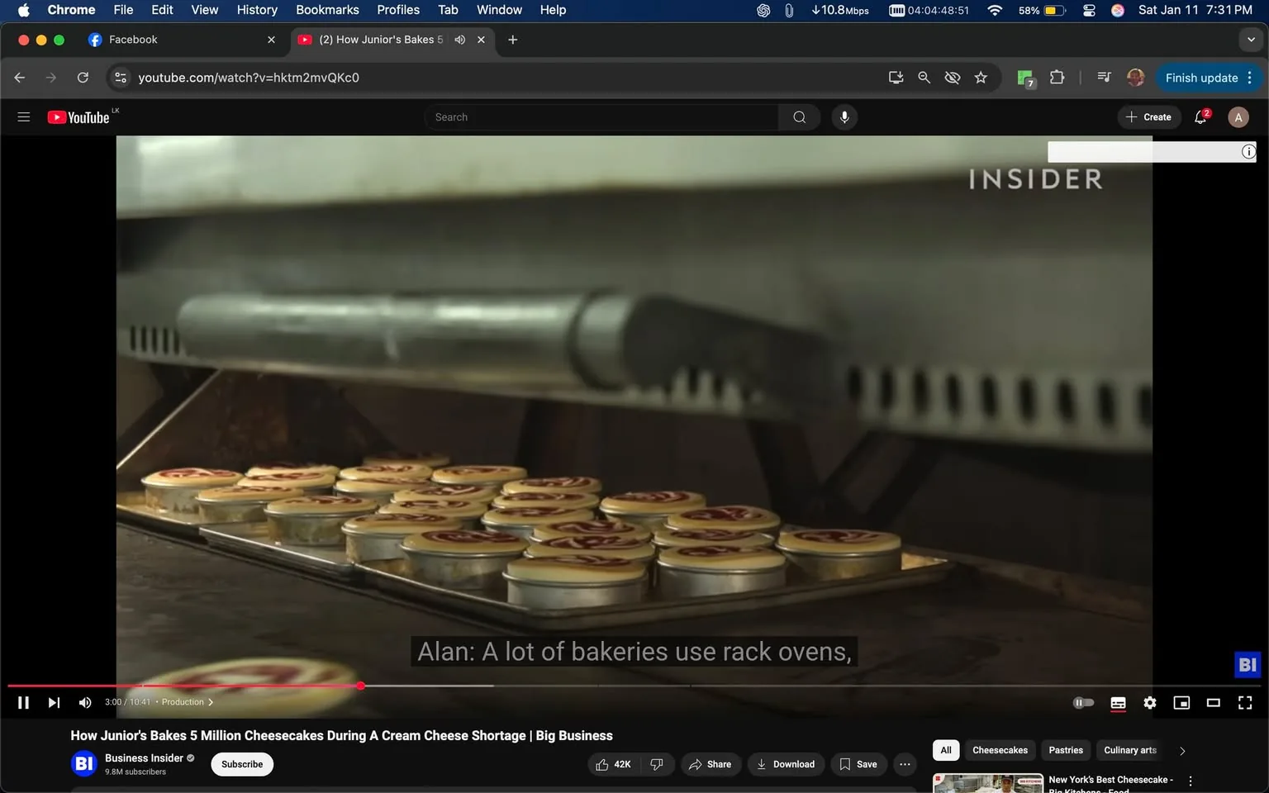Switch to theater mode
The image size is (1269, 793).
tap(1213, 703)
